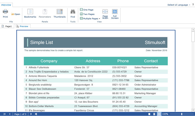Viewport: 195px width, 116px height.
Task: Select the PREVIEW ribbon tab
Action: tap(6, 5)
